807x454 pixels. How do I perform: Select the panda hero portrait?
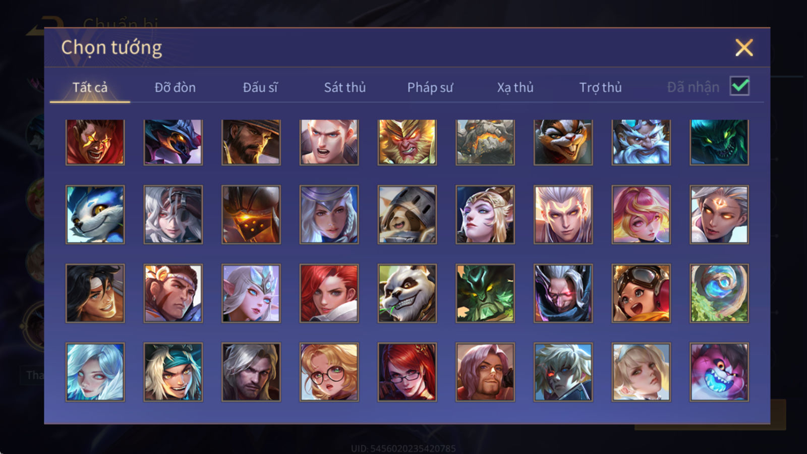(407, 293)
